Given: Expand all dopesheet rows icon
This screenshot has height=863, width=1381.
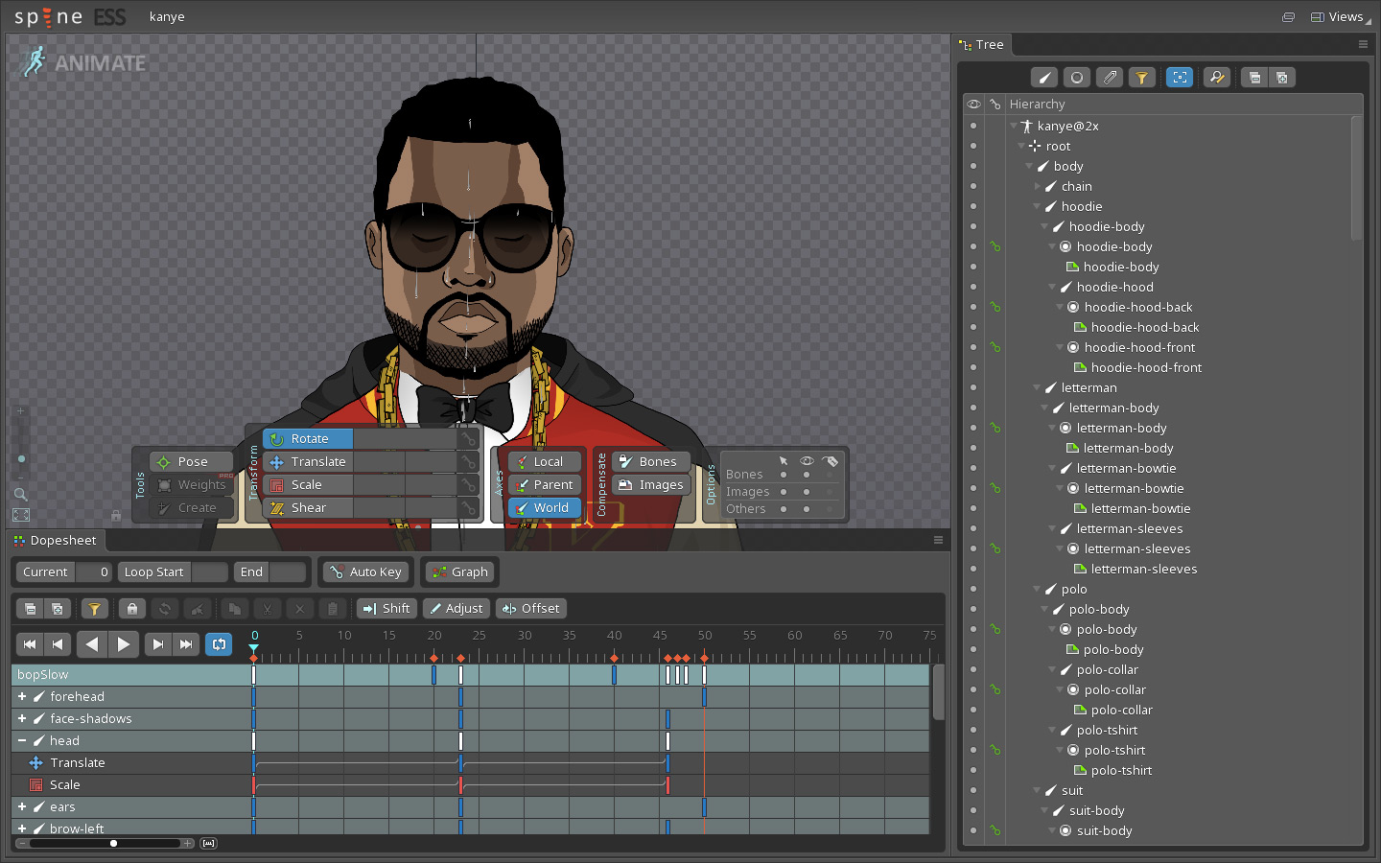Looking at the screenshot, I should [x=57, y=609].
